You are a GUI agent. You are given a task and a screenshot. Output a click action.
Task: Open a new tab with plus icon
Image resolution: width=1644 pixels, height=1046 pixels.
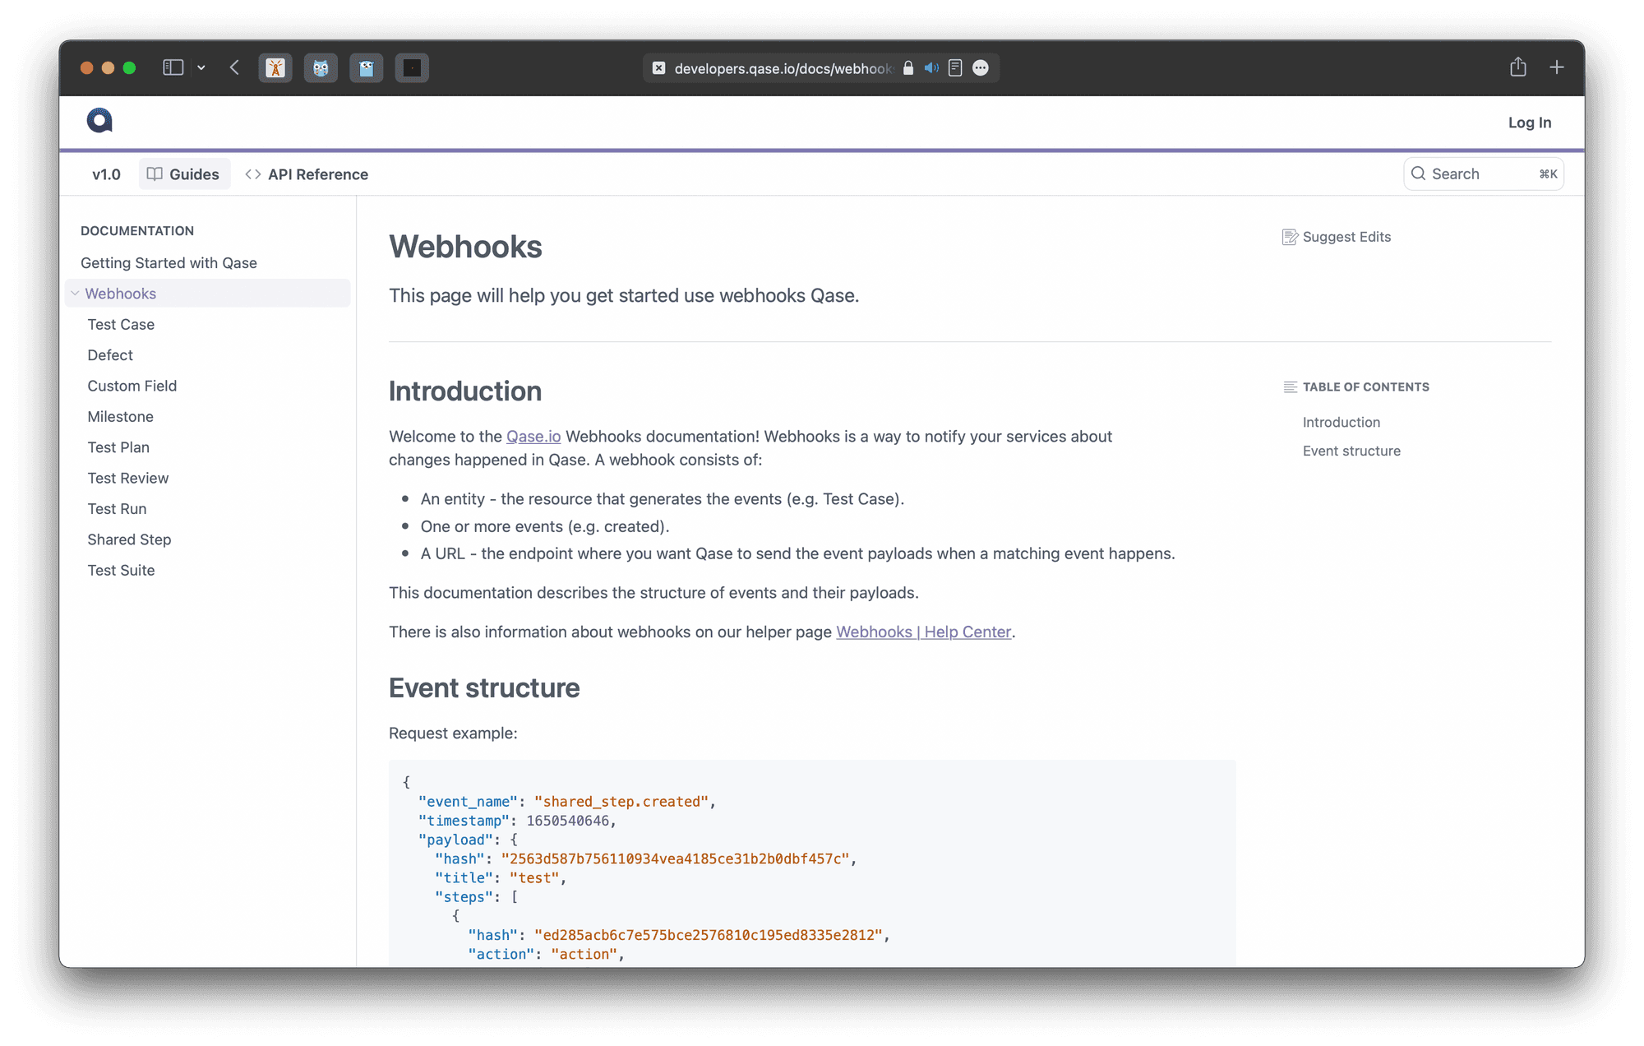[x=1557, y=67]
